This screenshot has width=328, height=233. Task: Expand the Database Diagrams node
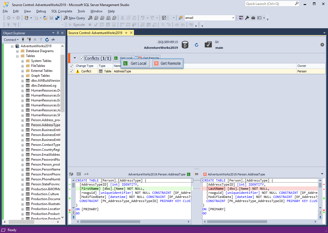(x=17, y=51)
